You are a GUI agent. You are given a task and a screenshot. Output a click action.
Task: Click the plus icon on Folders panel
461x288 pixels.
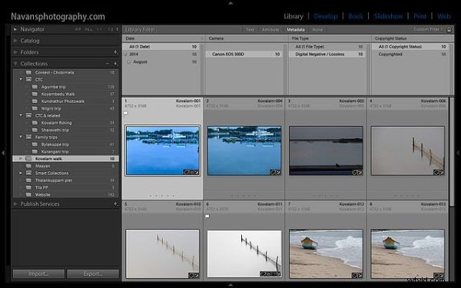(115, 52)
